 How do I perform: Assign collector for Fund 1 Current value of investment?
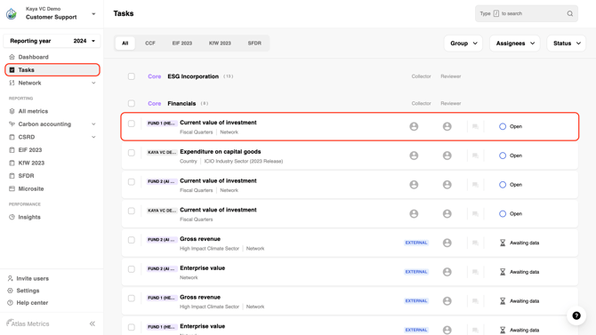pyautogui.click(x=414, y=126)
